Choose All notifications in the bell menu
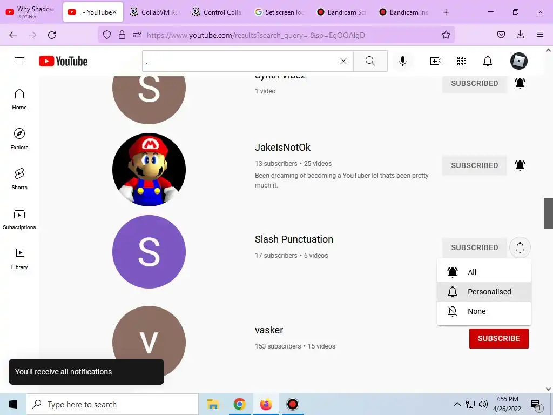Viewport: 553px width, 415px height. [x=484, y=272]
